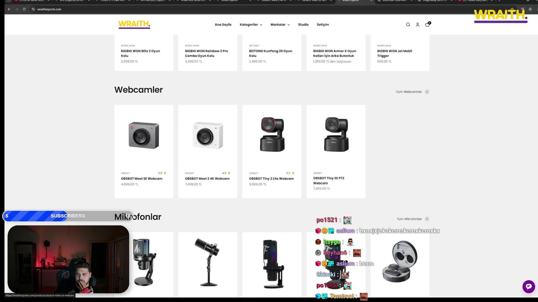Switch to the OBSBOT Meet 2 4K browser tab
Image resolution: width=538 pixels, height=302 pixels.
point(274,1)
